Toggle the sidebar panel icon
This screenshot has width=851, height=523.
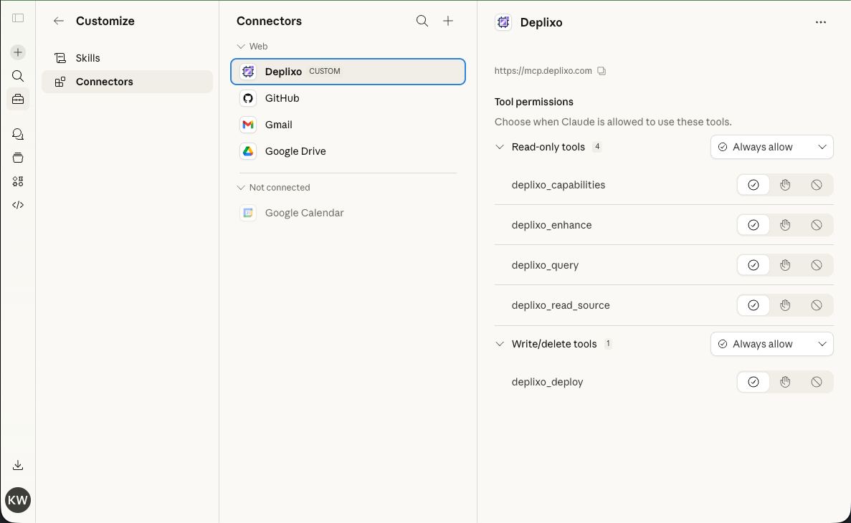[x=18, y=18]
